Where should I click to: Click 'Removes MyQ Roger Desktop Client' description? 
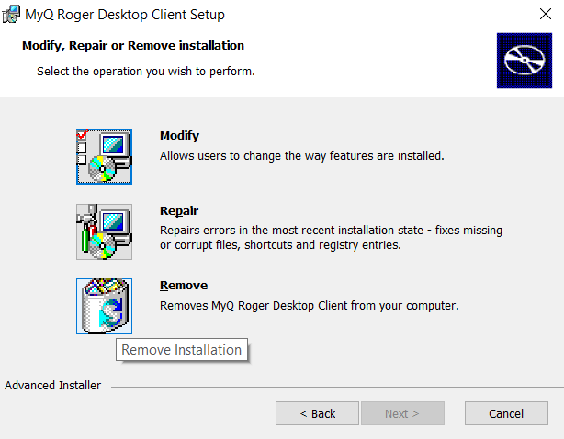click(x=309, y=305)
